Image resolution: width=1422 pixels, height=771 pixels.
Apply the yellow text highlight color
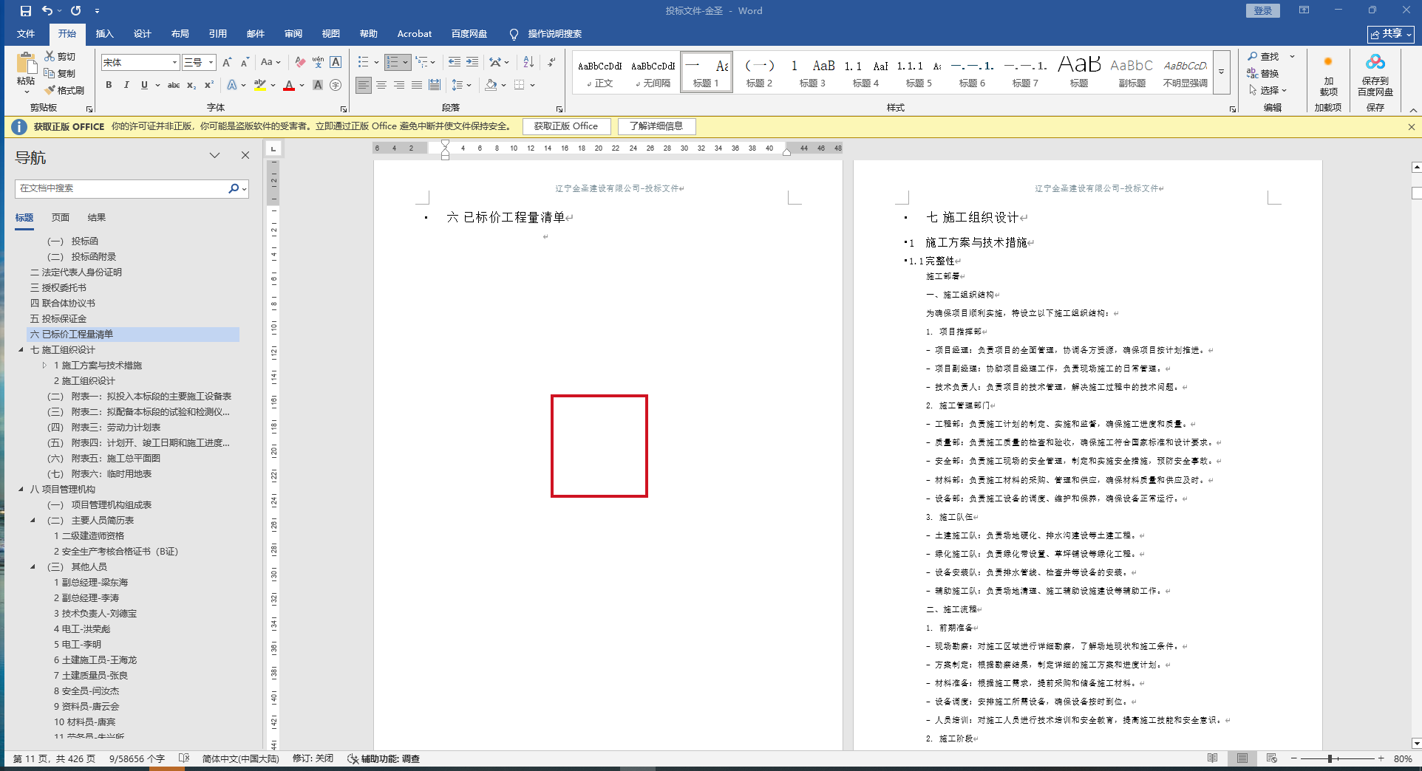click(260, 85)
